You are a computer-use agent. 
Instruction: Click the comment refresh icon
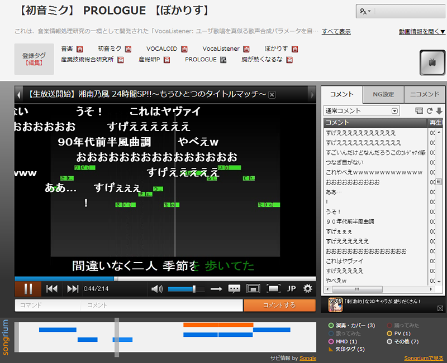(430, 111)
